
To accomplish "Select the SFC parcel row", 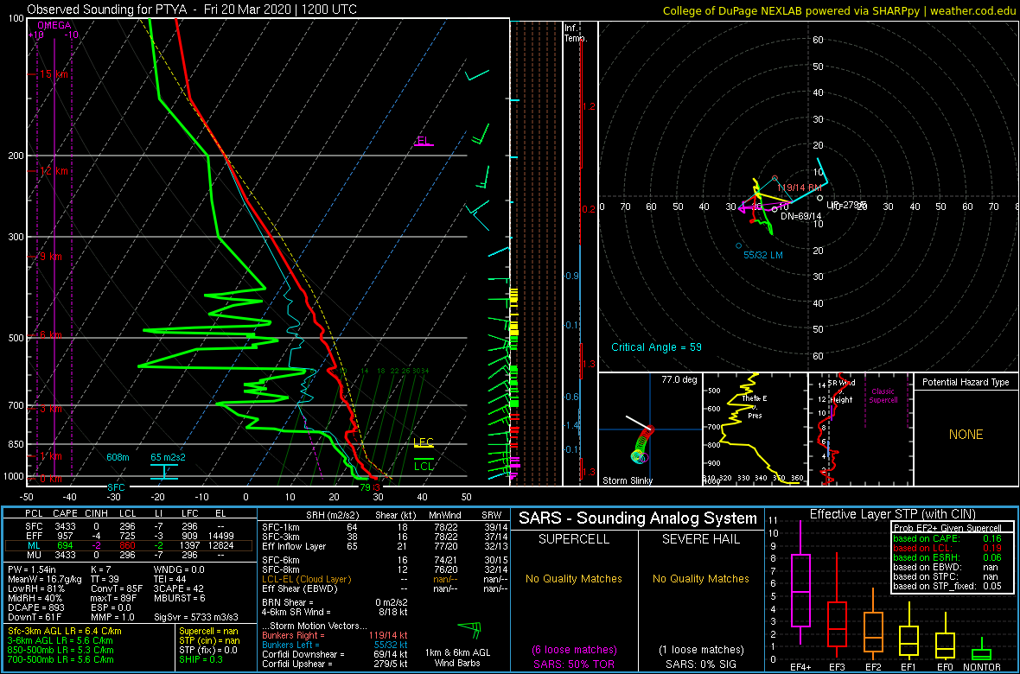I will click(x=129, y=525).
